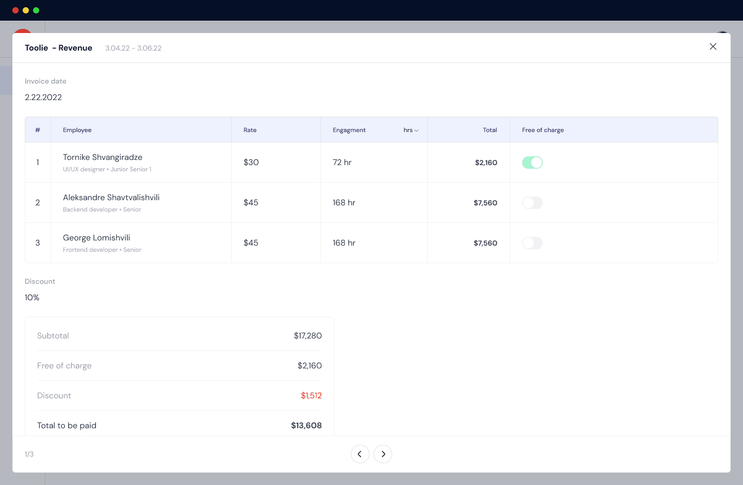
Task: Change the 10% discount value
Action: [x=32, y=297]
